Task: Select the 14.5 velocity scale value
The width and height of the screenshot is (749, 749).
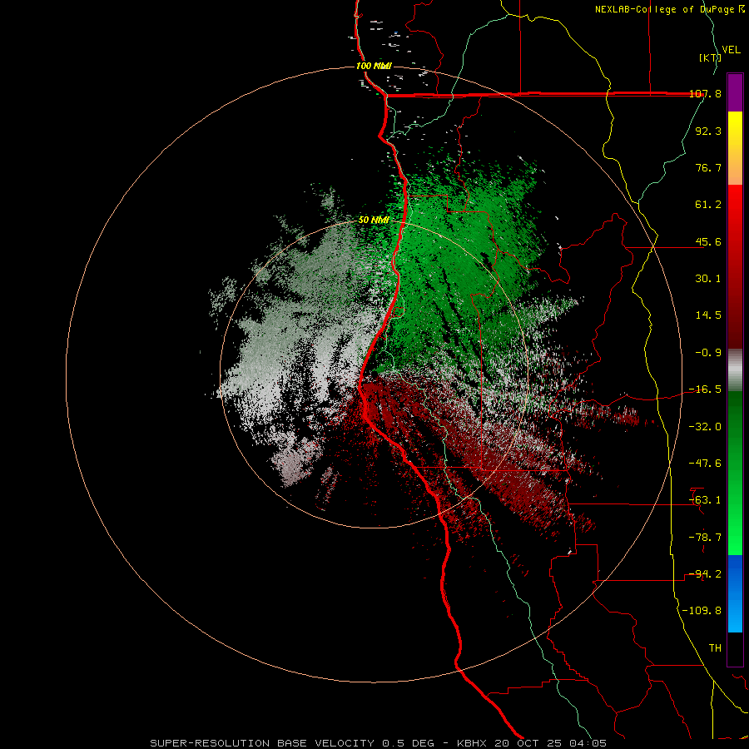Action: 708,315
